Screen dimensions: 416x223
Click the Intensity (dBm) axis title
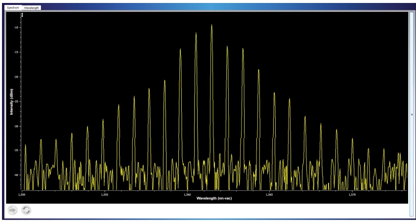pyautogui.click(x=11, y=101)
